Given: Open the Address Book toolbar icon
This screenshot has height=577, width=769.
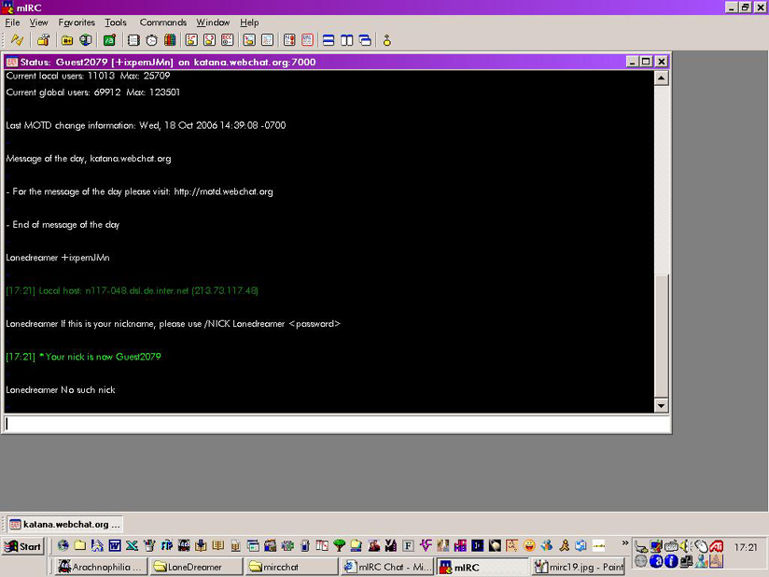Looking at the screenshot, I should 133,40.
